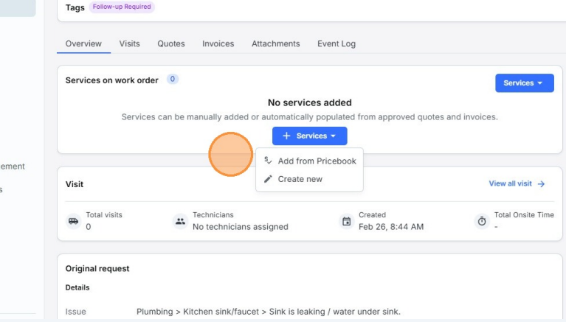The height and width of the screenshot is (322, 566).
Task: Show the Event Log tab
Action: 337,44
